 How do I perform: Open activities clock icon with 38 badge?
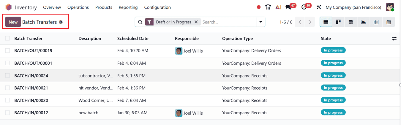304,7
